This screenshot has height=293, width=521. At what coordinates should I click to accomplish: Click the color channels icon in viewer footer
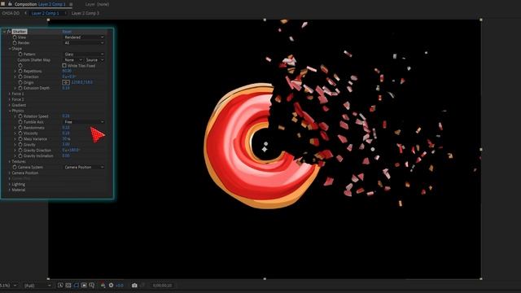(103, 285)
